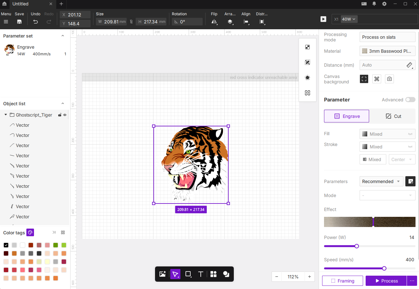419x289 pixels.
Task: Click the insert image tool icon
Action: click(163, 274)
